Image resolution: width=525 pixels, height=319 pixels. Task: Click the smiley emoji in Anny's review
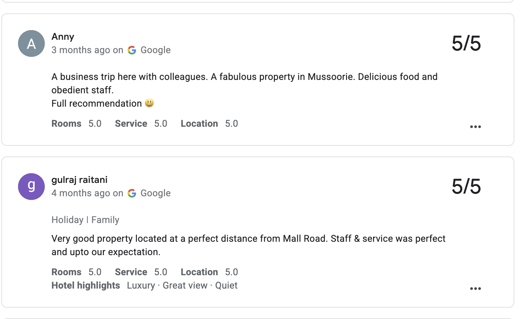(x=150, y=103)
